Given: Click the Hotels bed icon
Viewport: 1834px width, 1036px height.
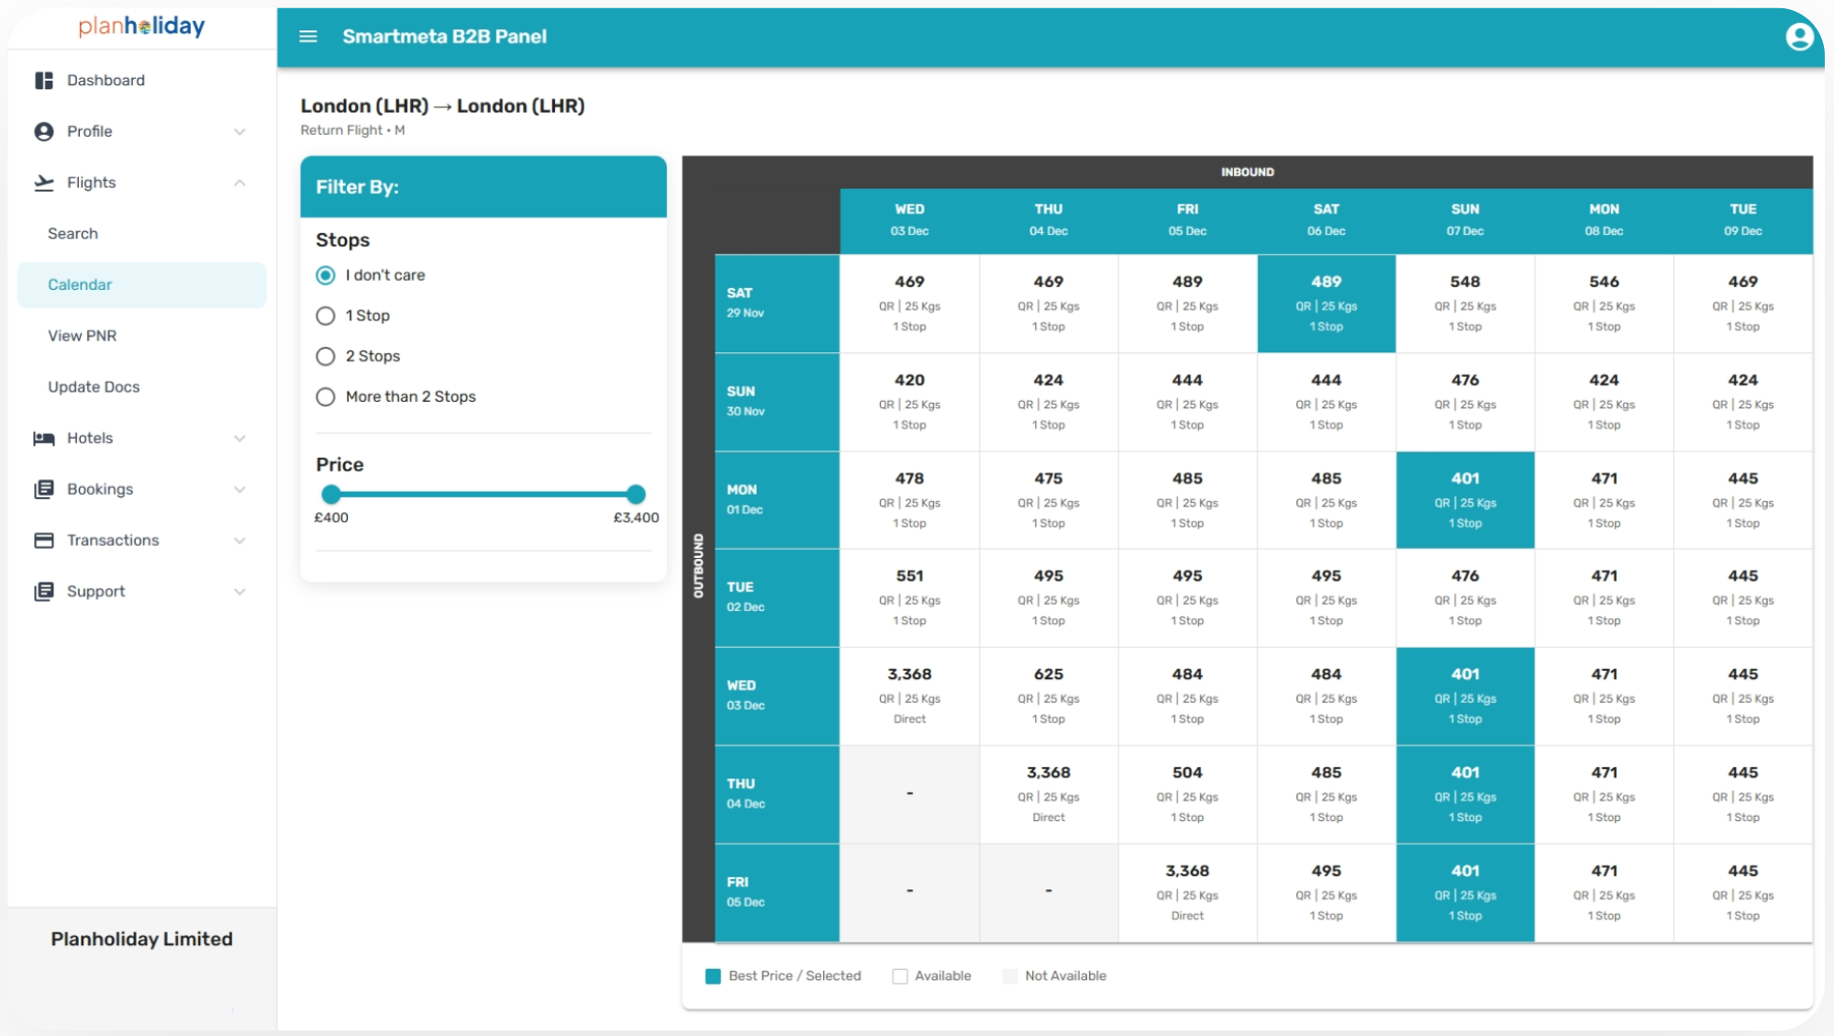Looking at the screenshot, I should point(44,439).
